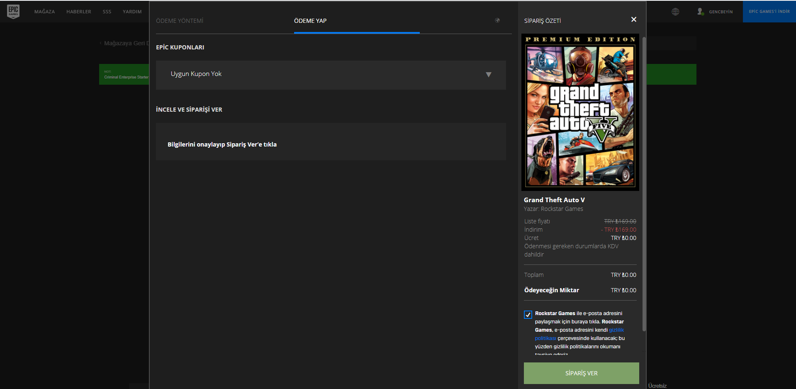Select the ÖDEME YAP tab
Image resolution: width=796 pixels, height=389 pixels.
[310, 21]
